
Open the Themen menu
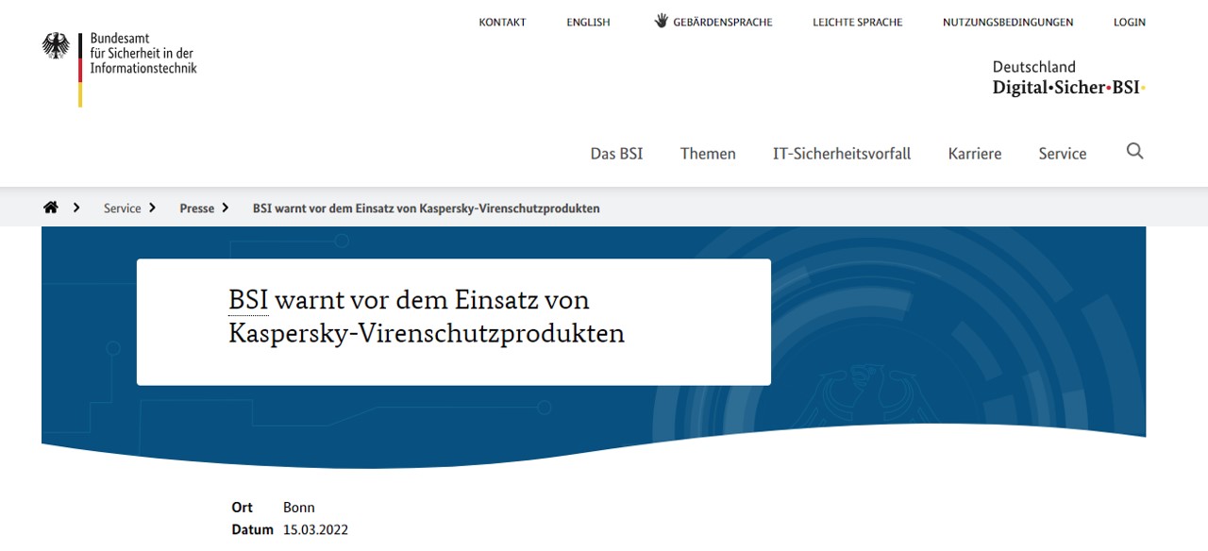pyautogui.click(x=708, y=154)
